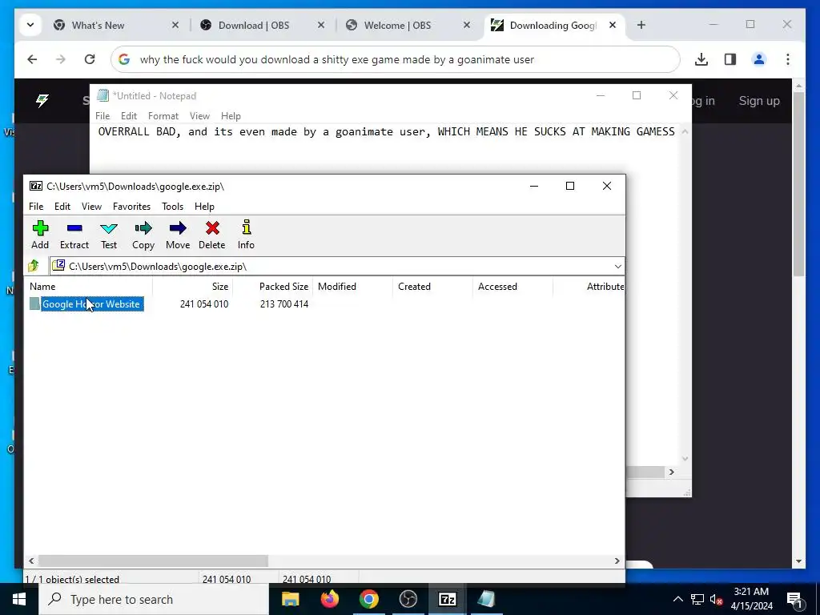Image resolution: width=820 pixels, height=615 pixels.
Task: Open OBS Studio from taskbar
Action: (408, 599)
